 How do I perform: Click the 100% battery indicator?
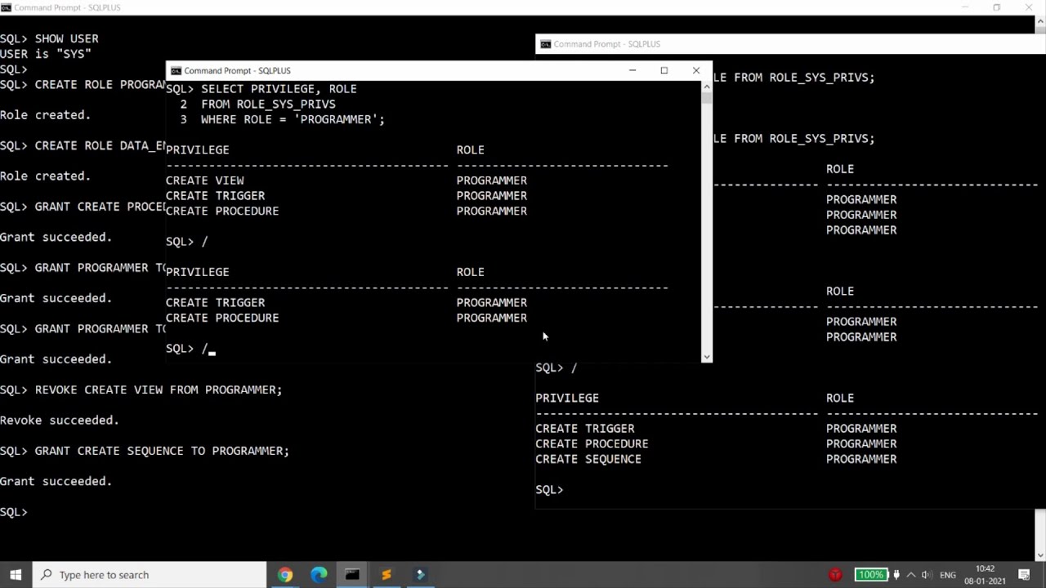pyautogui.click(x=870, y=575)
